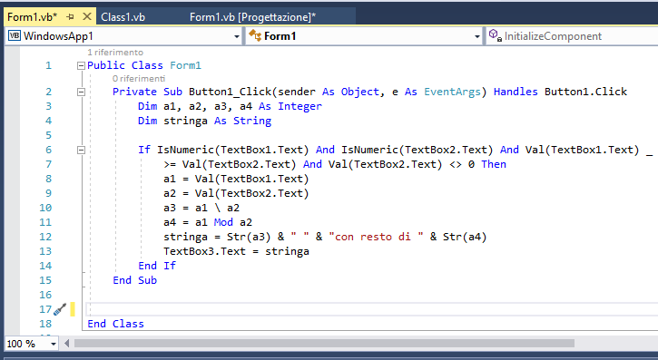Viewport: 658px width, 360px height.
Task: Click the VB project icon beside WindowsApp1
Action: click(x=15, y=35)
